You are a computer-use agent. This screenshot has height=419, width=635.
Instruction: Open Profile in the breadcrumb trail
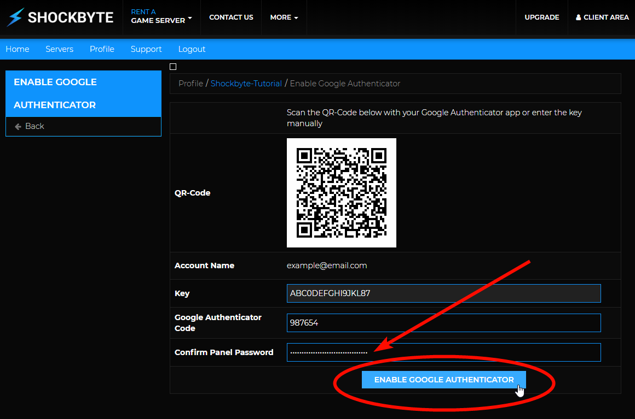190,83
